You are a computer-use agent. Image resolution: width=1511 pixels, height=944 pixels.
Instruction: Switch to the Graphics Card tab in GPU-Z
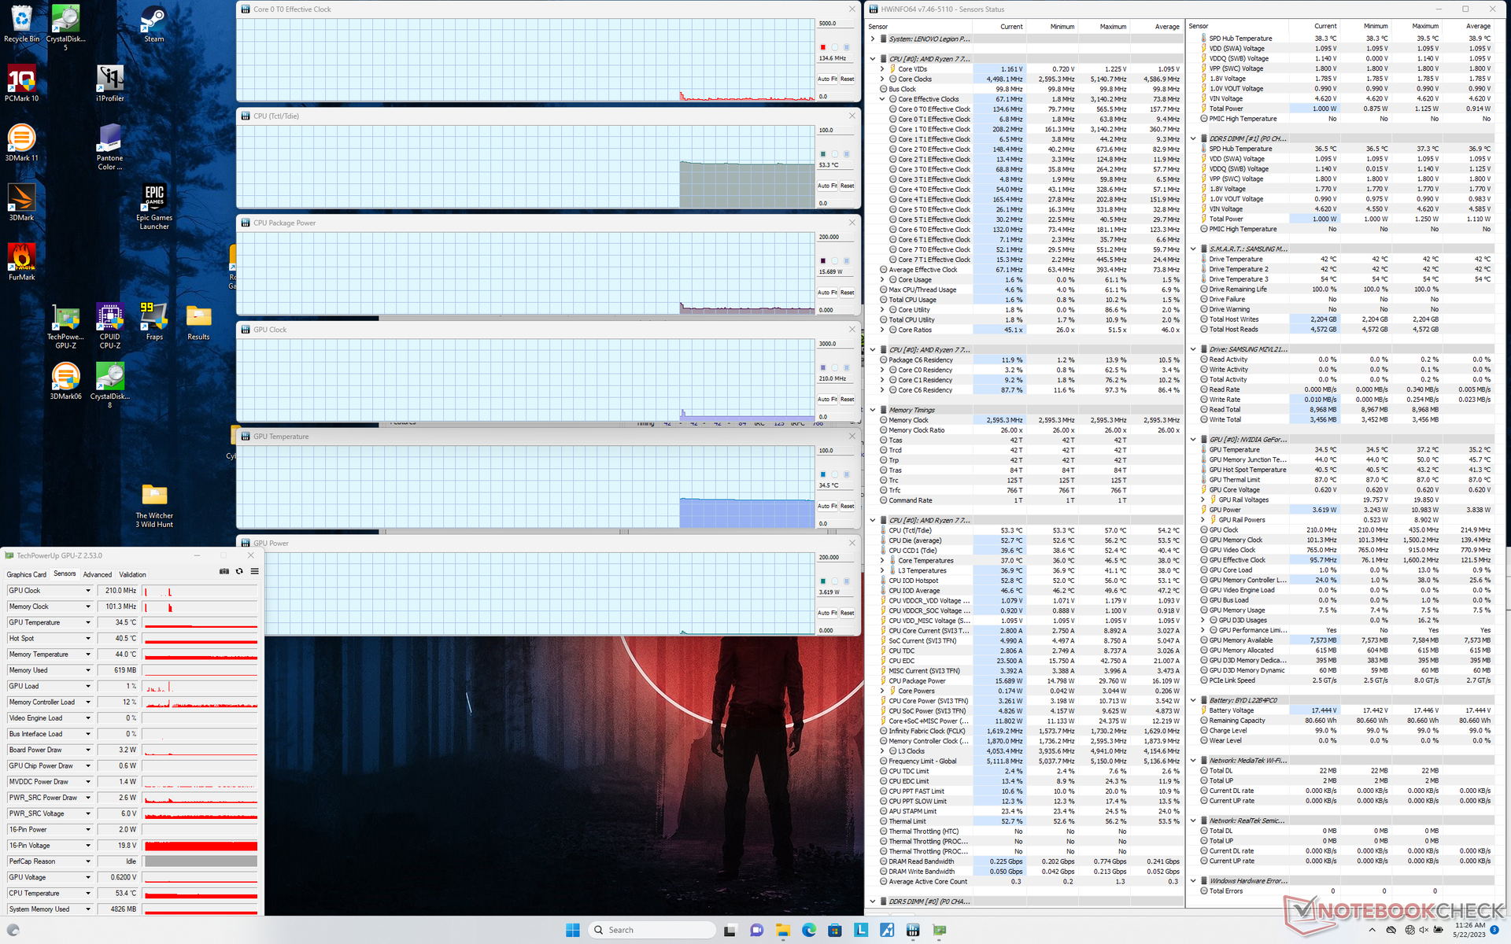pyautogui.click(x=27, y=574)
